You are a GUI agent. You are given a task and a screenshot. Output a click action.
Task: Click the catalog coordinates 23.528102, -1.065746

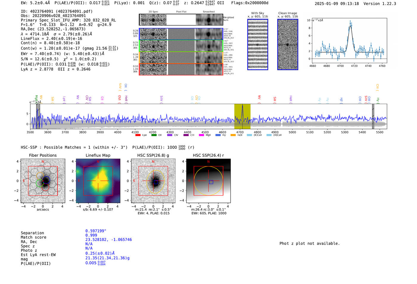[109, 240]
